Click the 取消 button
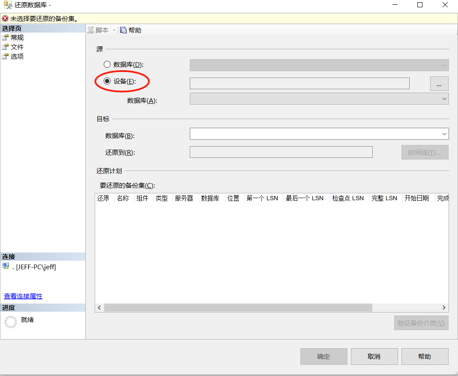The image size is (458, 376). tap(374, 356)
